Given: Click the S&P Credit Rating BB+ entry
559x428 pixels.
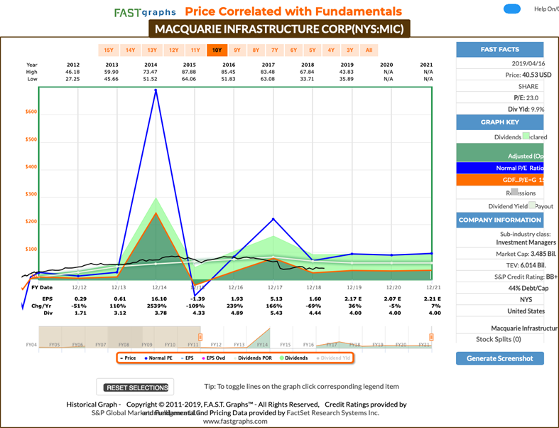Looking at the screenshot, I should [x=526, y=277].
